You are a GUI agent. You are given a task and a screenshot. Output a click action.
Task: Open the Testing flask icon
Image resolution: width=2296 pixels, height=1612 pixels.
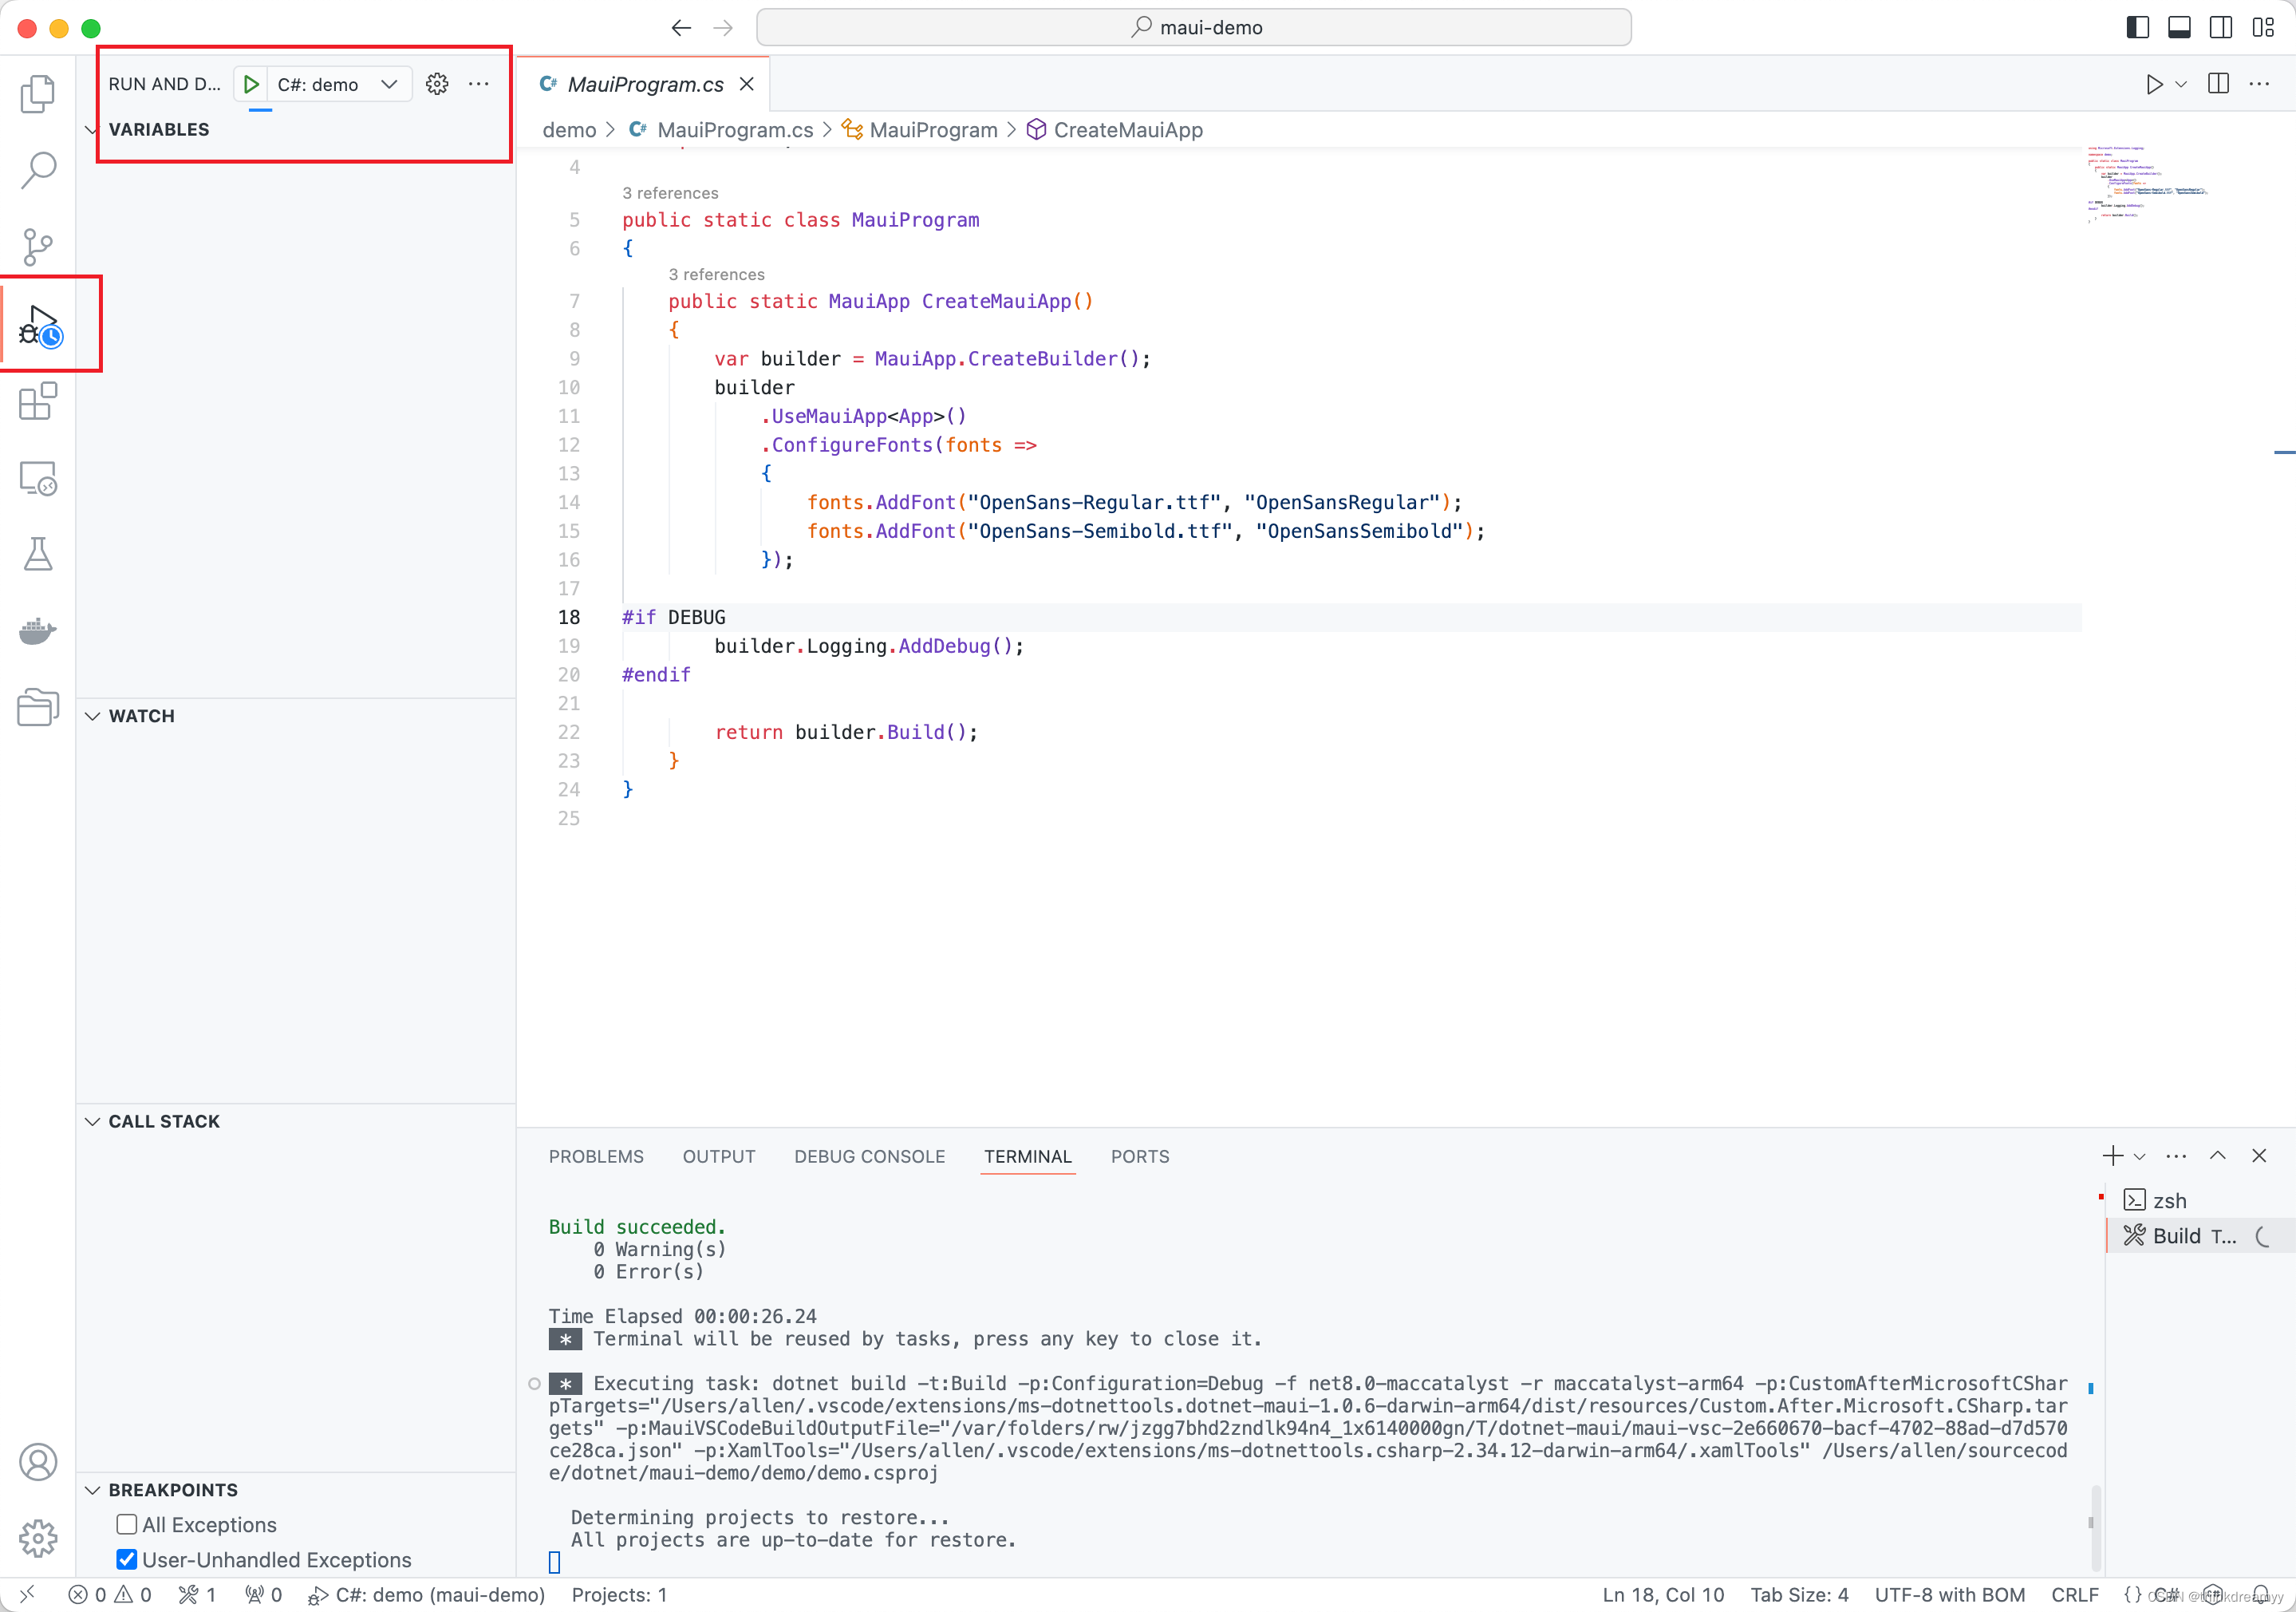(37, 554)
